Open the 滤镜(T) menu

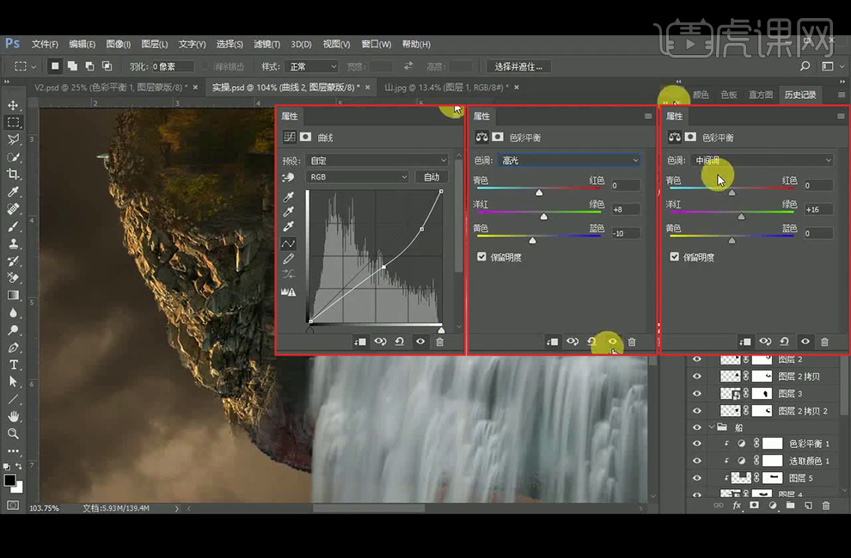coord(267,44)
